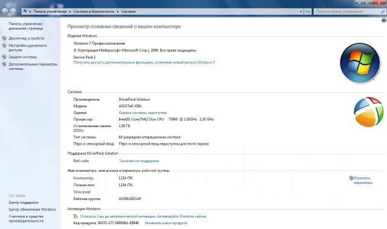Click product code 00371-177-0000061-85846
Screen dimensions: 387x229
[119, 223]
